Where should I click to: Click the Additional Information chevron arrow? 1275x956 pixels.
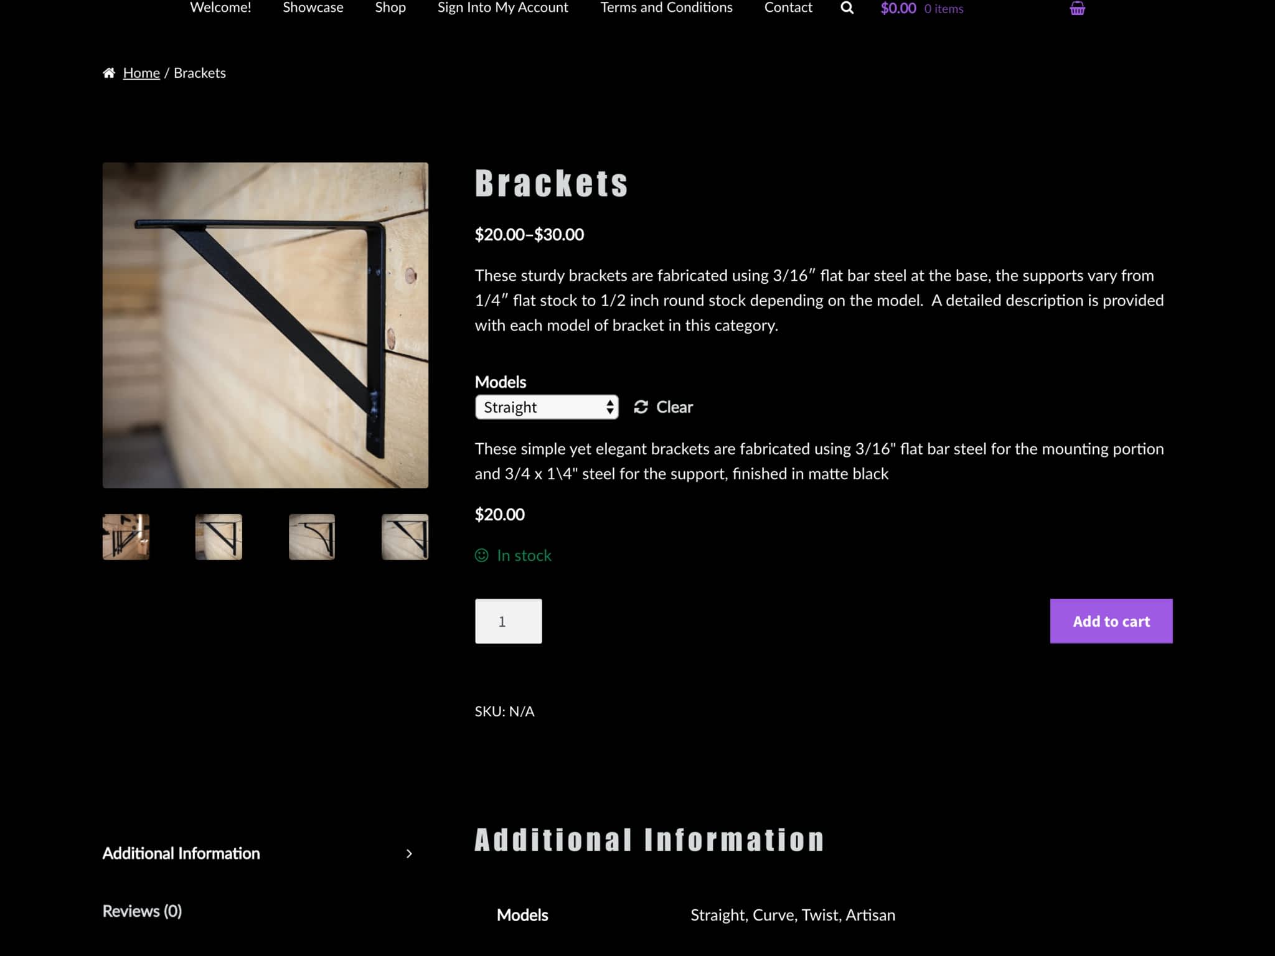coord(409,853)
